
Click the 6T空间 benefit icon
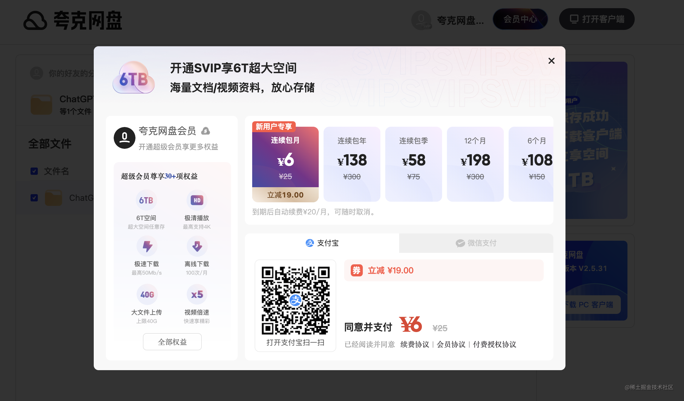point(146,200)
